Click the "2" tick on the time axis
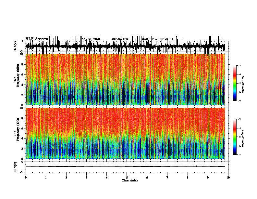 coord(66,178)
